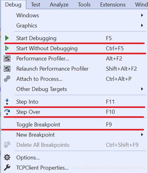This screenshot has height=173, width=148.
Task: Click the outlined Start Without Debugging play icon
Action: [x=7, y=48]
